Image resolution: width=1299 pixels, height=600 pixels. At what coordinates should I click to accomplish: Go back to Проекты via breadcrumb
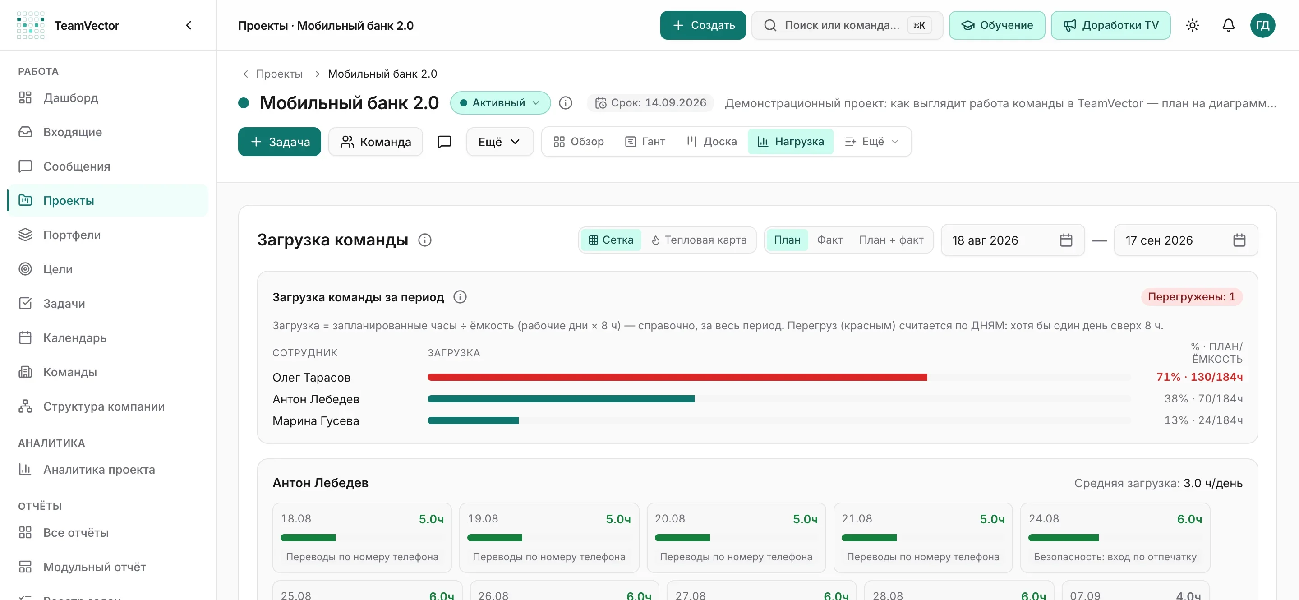pyautogui.click(x=272, y=74)
